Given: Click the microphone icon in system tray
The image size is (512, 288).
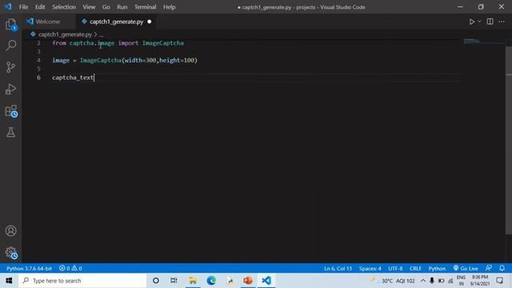Looking at the screenshot, I should 432,281.
